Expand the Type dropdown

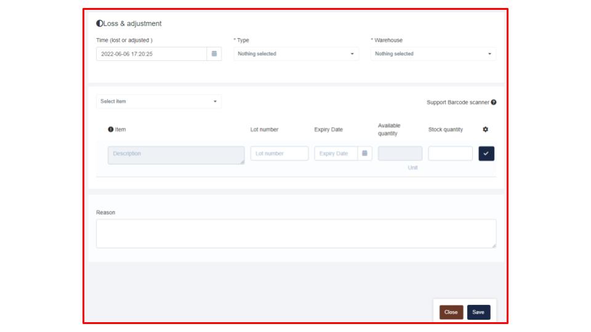coord(295,54)
